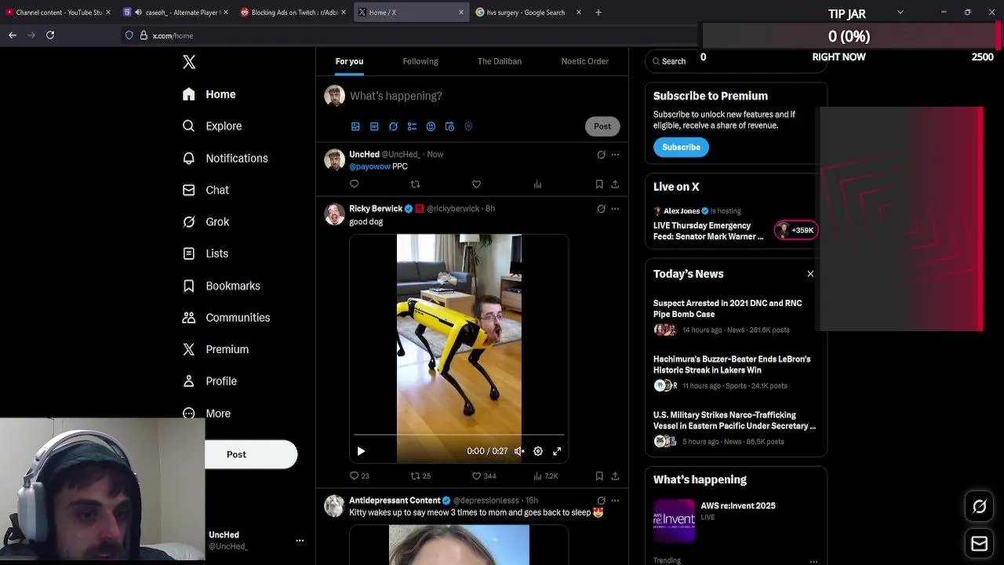Play the good dog video

[x=361, y=451]
